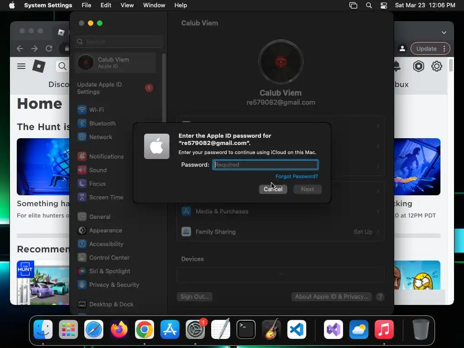Open Roblox hamburger menu in browser
Viewport: 464px width, 348px height.
click(x=21, y=66)
